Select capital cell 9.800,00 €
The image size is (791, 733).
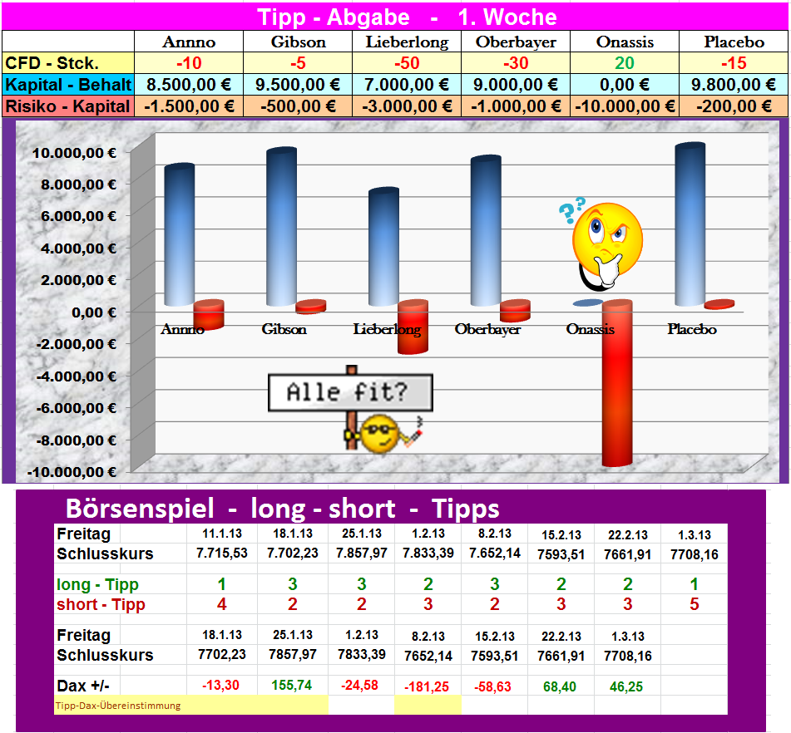[734, 85]
